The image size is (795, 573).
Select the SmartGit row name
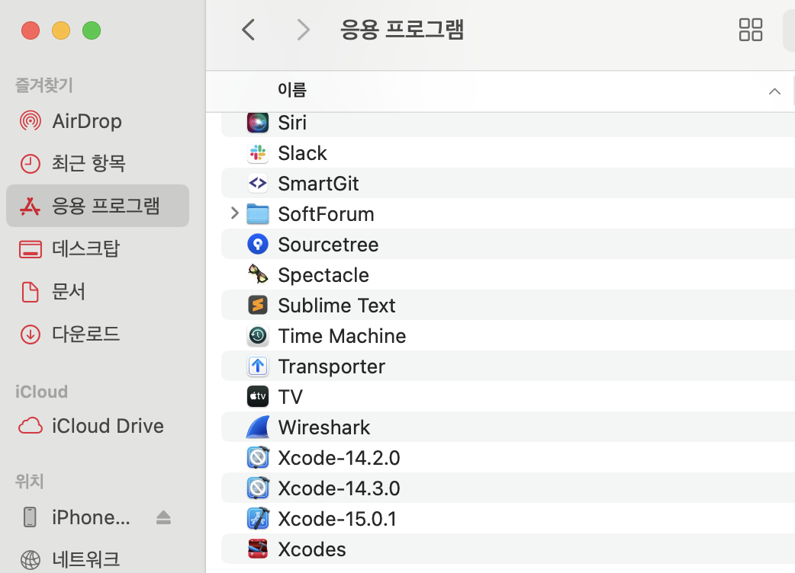318,183
